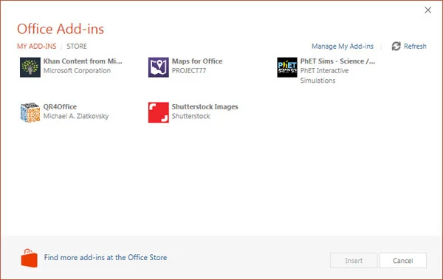This screenshot has width=443, height=280.
Task: Select the PhET Sims - Science title
Action: click(337, 61)
